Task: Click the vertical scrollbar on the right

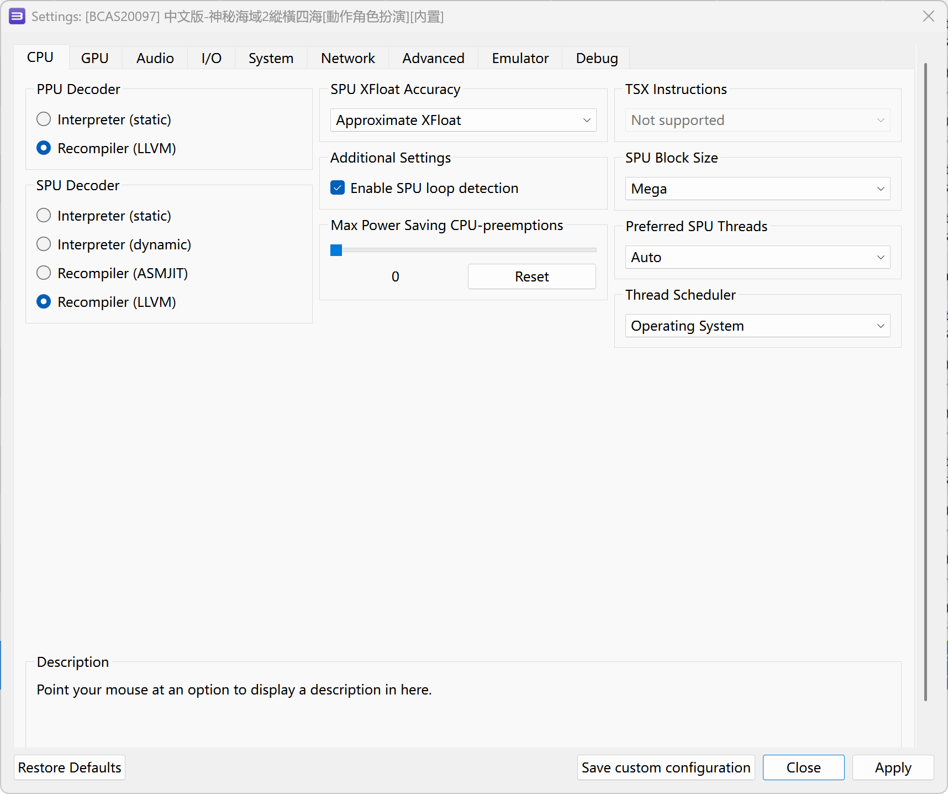Action: pyautogui.click(x=926, y=382)
